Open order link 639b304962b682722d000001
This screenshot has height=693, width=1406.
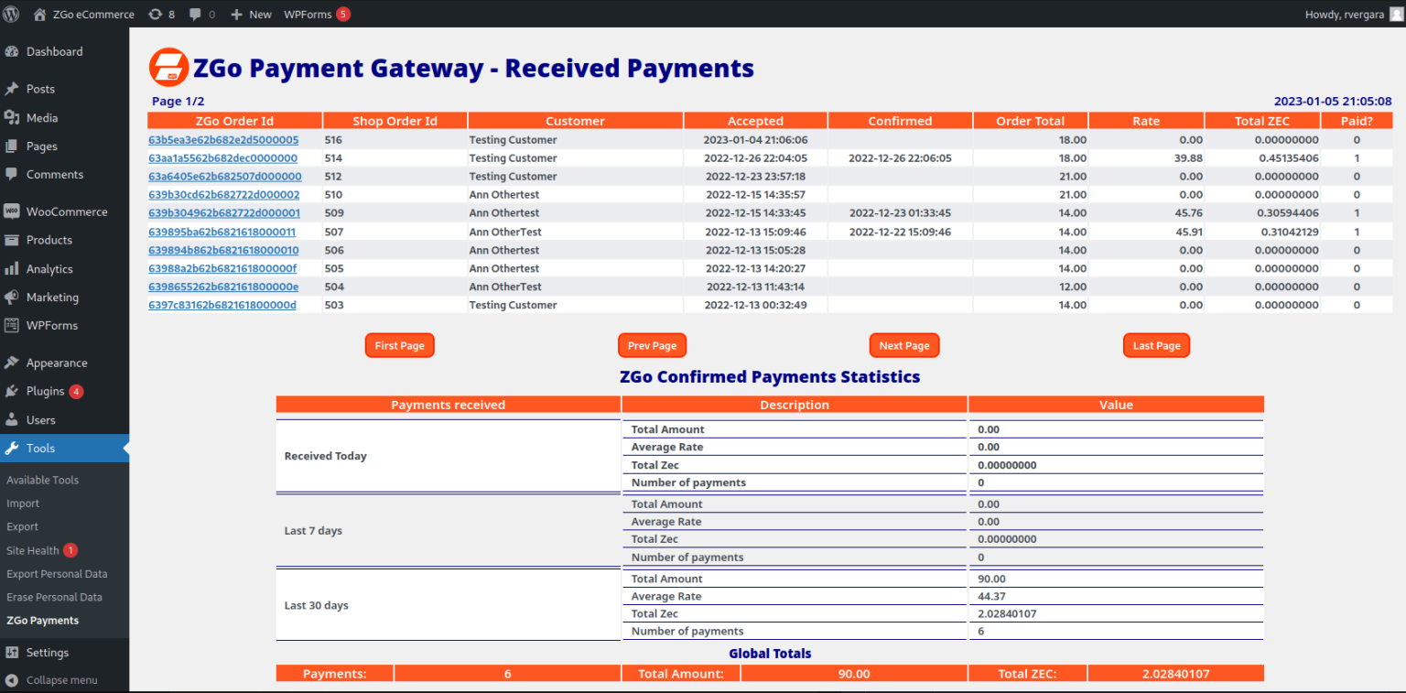click(x=224, y=213)
